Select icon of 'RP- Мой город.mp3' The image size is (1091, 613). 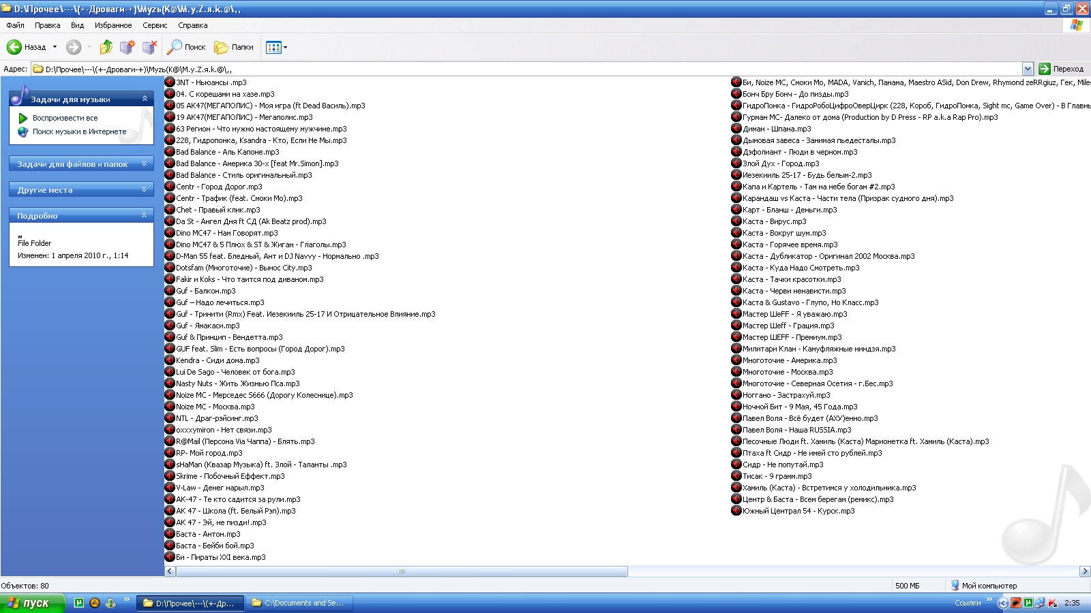pyautogui.click(x=170, y=453)
